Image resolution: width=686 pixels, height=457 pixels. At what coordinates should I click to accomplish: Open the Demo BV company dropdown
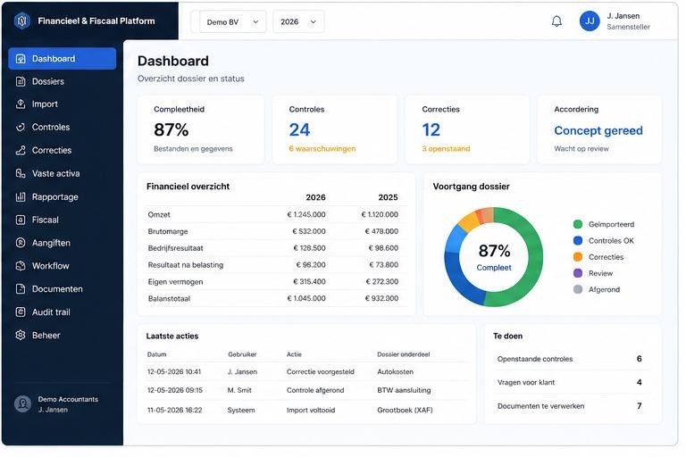point(232,21)
